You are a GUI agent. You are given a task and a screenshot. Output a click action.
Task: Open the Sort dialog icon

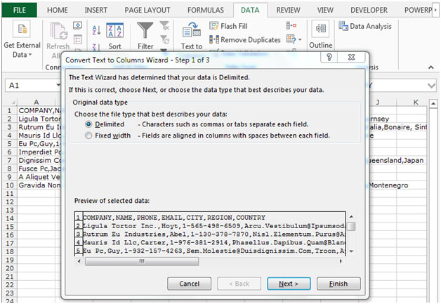114,31
